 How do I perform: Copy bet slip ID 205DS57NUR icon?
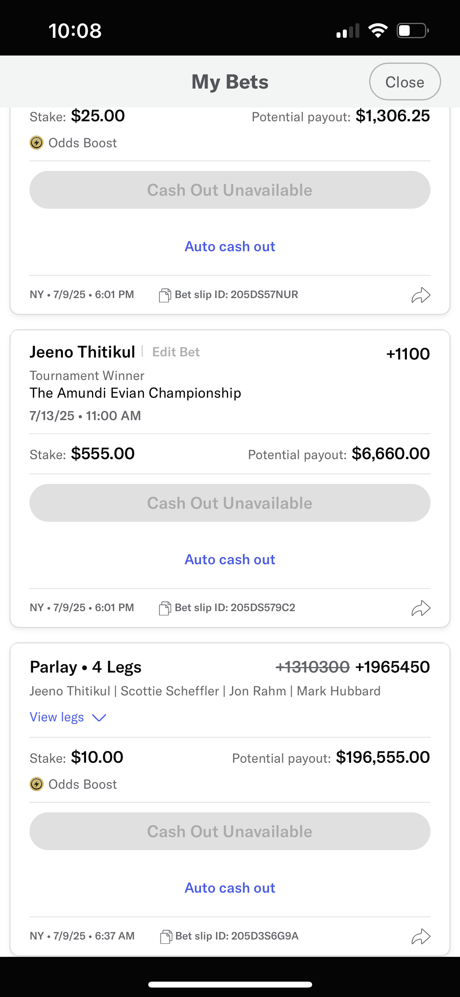pos(165,295)
